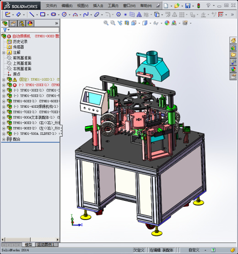
Task: Open the 视图(V) menu
Action: 83,6
